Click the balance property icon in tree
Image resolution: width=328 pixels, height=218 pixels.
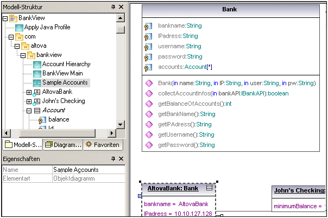pyautogui.click(x=41, y=120)
